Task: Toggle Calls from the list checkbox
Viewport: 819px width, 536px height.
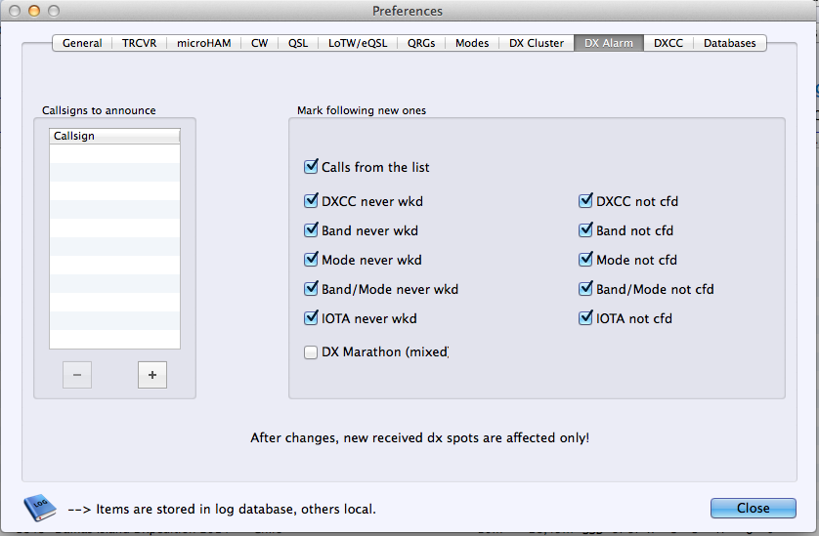Action: pyautogui.click(x=312, y=167)
